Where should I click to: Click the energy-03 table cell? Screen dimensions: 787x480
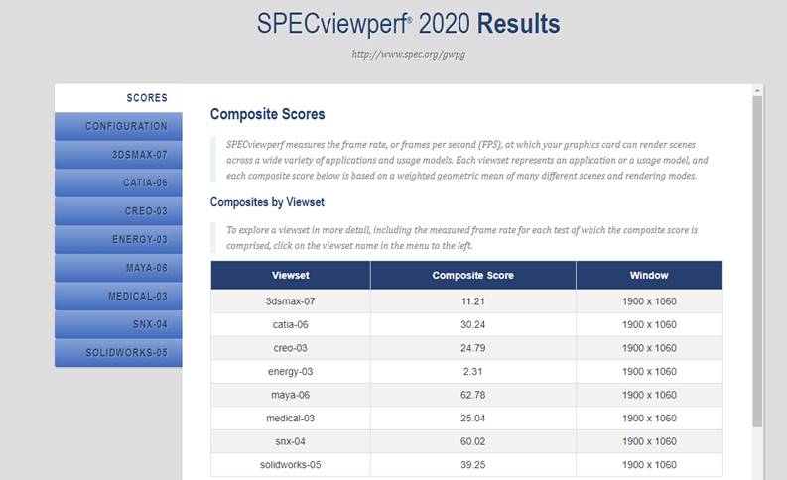291,371
